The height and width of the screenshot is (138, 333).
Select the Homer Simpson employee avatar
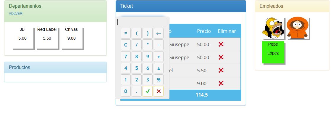273,28
